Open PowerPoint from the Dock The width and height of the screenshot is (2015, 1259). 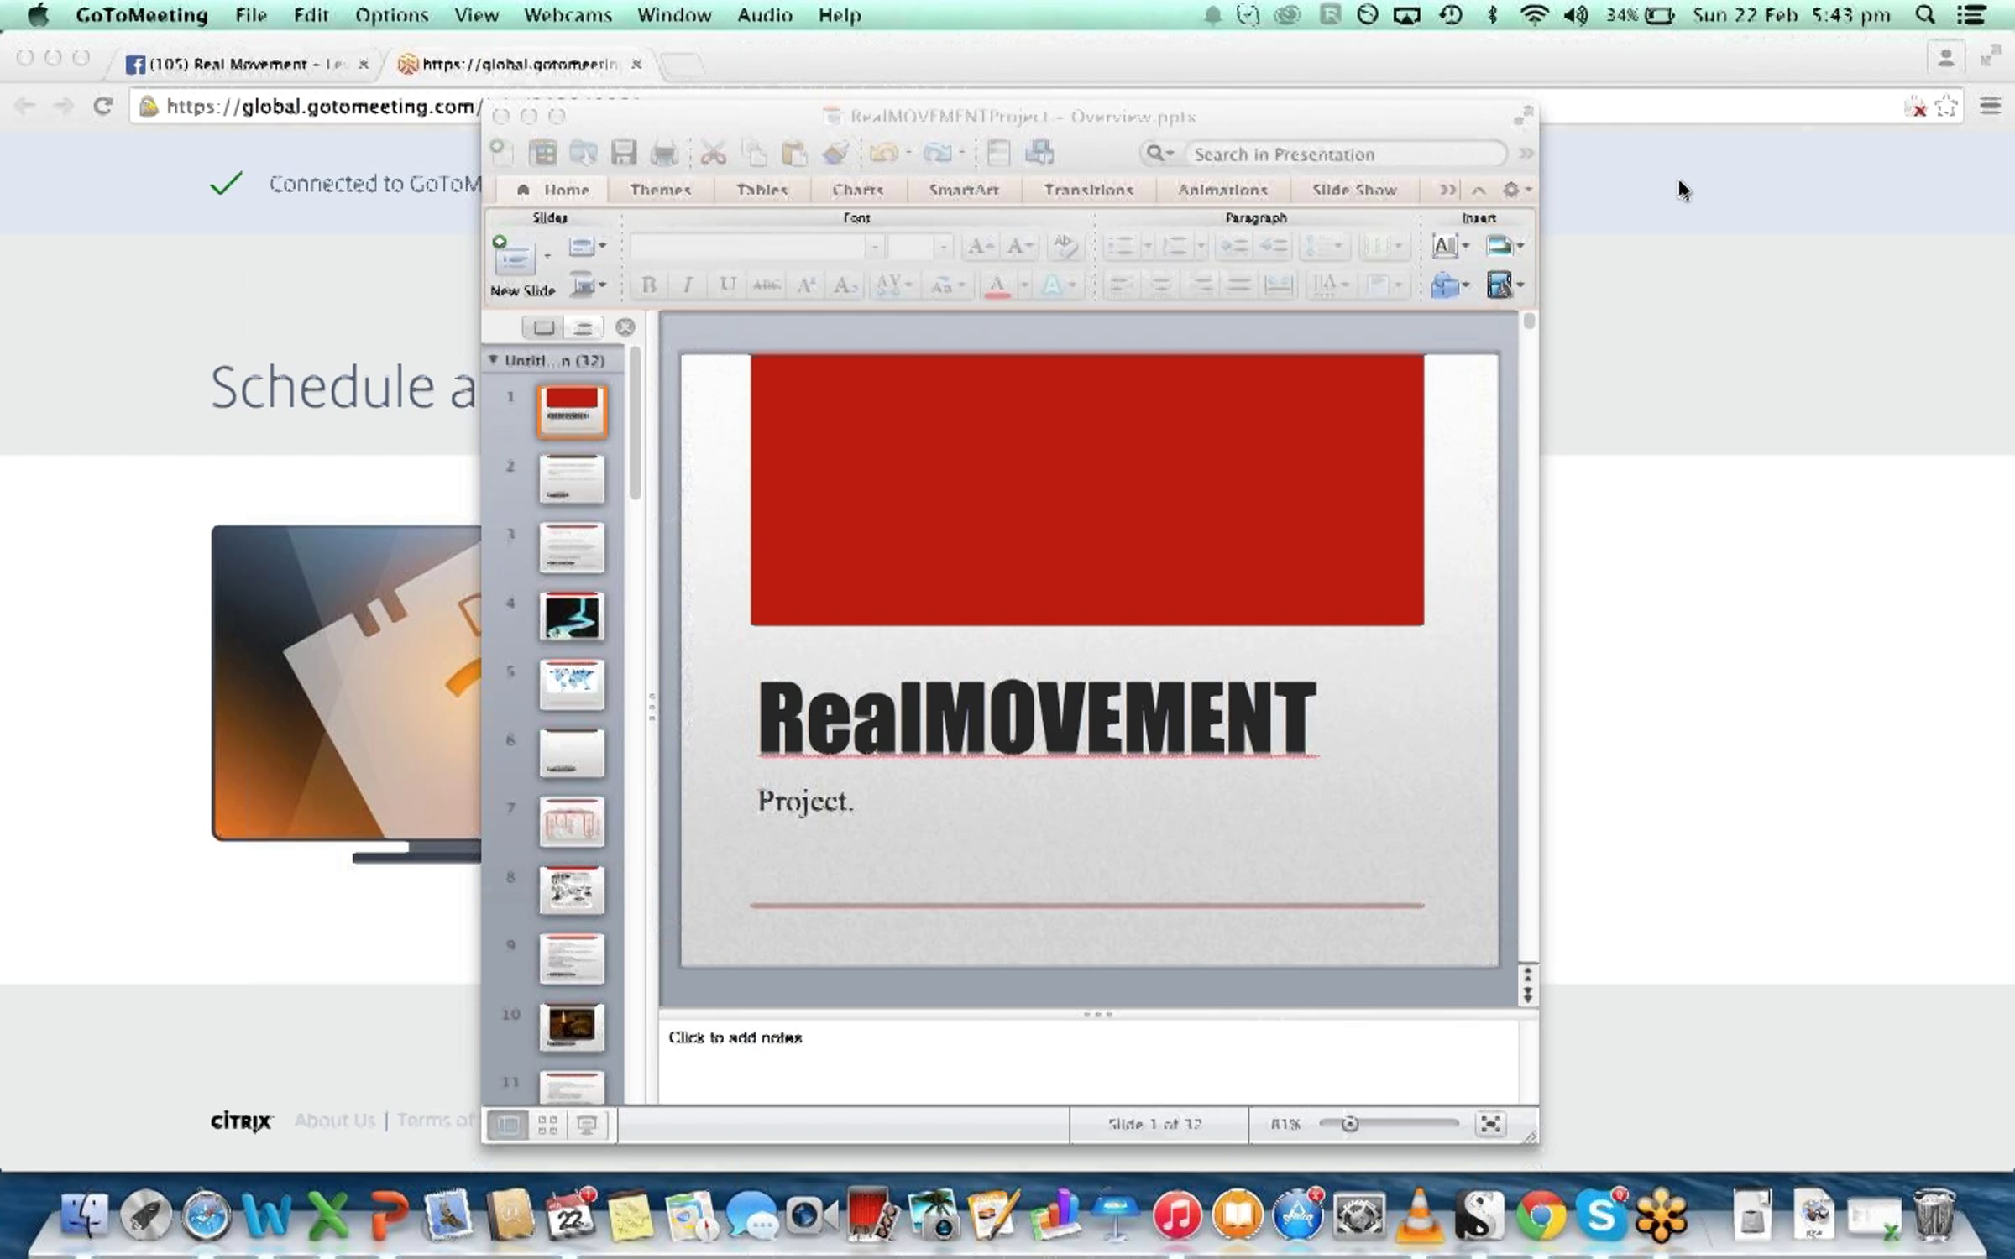click(x=389, y=1215)
